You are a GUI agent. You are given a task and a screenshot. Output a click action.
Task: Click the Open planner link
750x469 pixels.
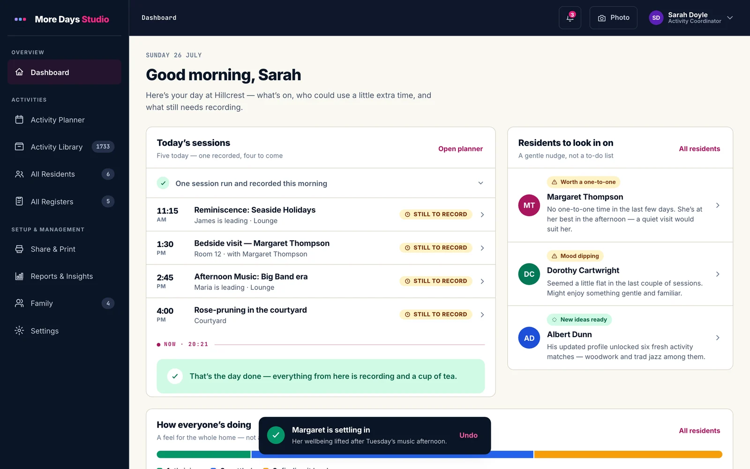460,149
